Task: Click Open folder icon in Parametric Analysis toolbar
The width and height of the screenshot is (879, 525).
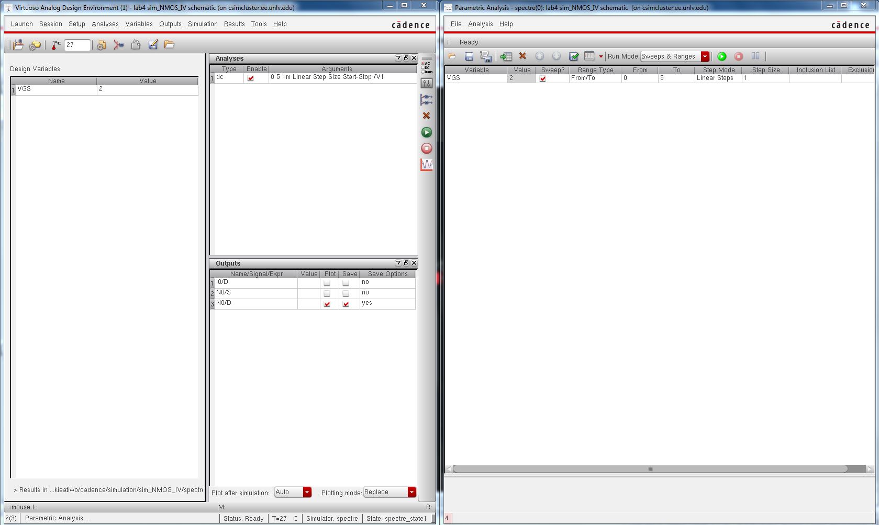Action: [452, 56]
